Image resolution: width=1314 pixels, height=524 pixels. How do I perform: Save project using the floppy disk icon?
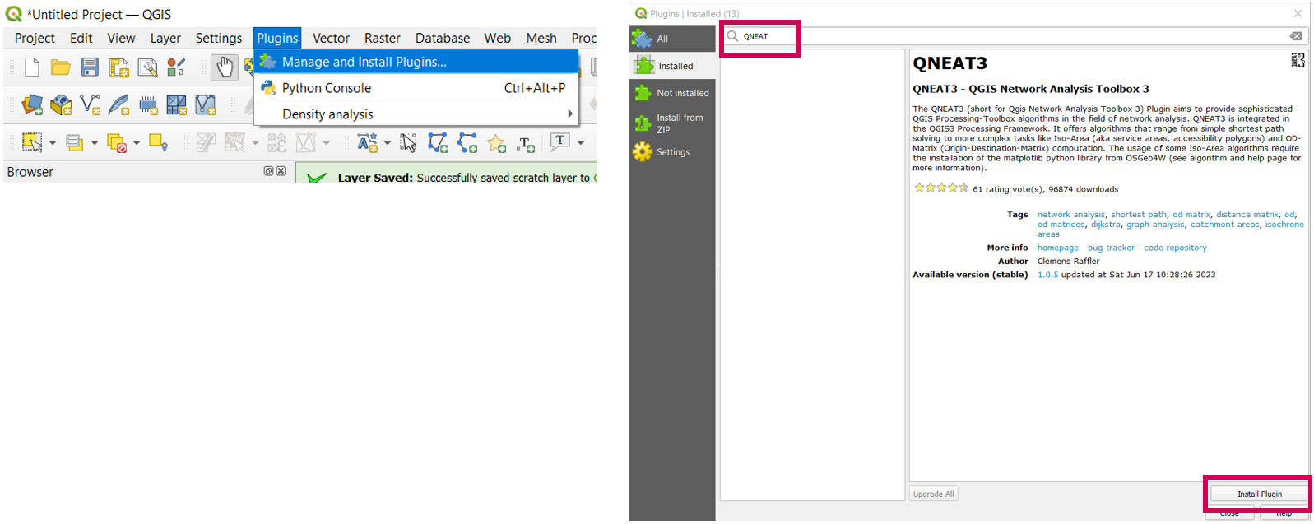(90, 67)
